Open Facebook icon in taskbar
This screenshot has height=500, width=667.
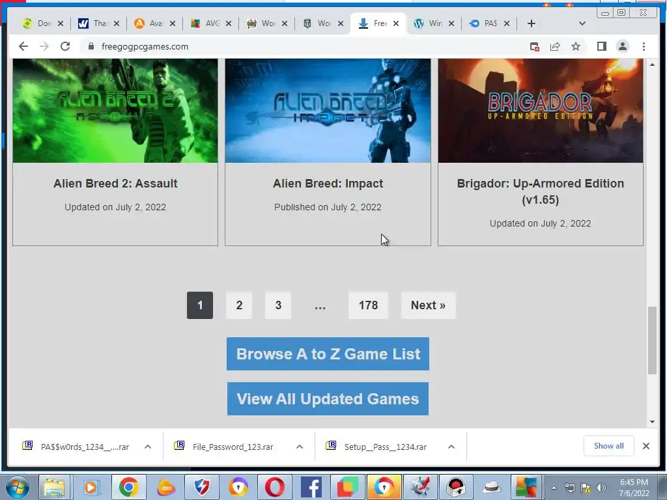tap(311, 487)
